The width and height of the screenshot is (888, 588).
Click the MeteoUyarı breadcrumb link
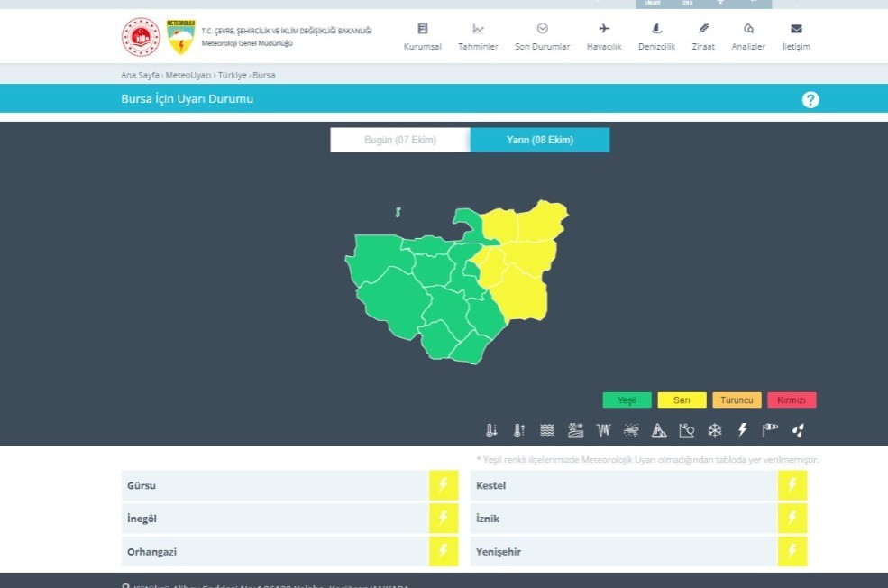tap(188, 75)
